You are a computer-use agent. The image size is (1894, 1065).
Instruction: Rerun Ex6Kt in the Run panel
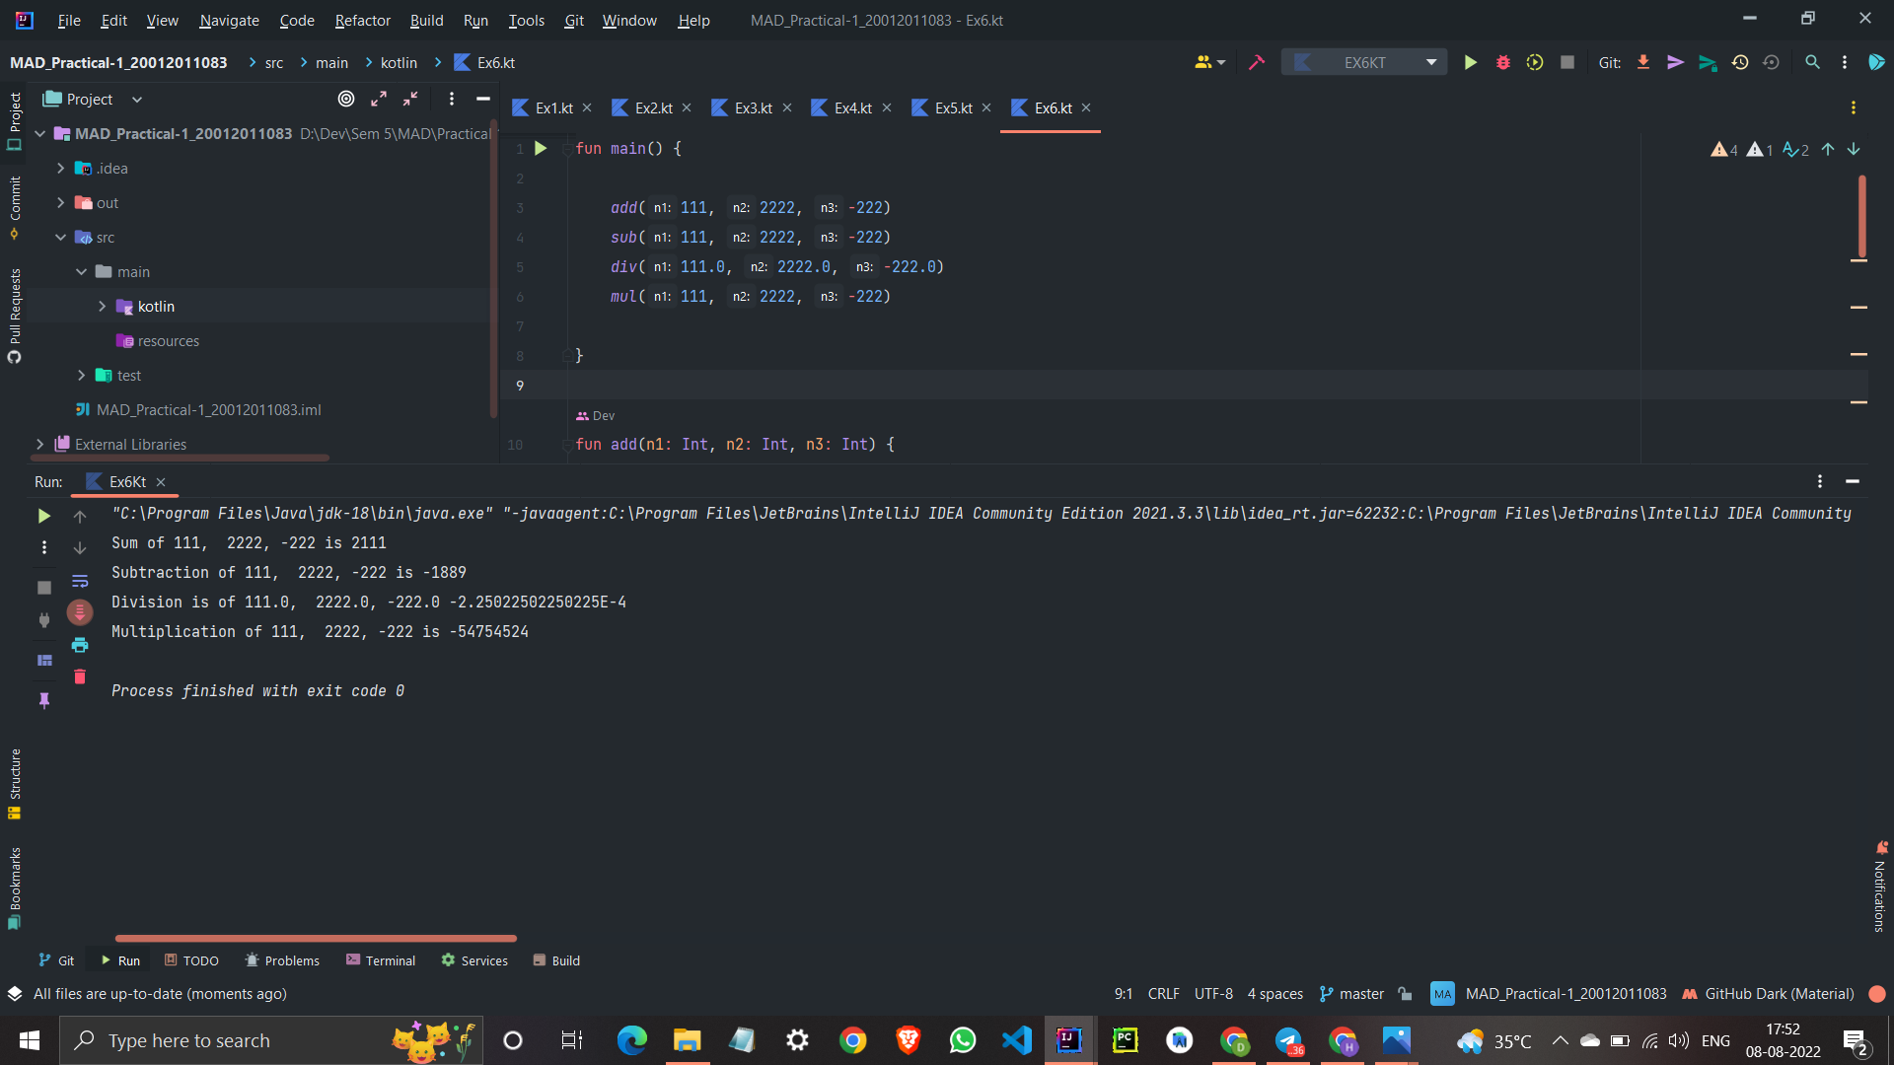click(x=43, y=516)
